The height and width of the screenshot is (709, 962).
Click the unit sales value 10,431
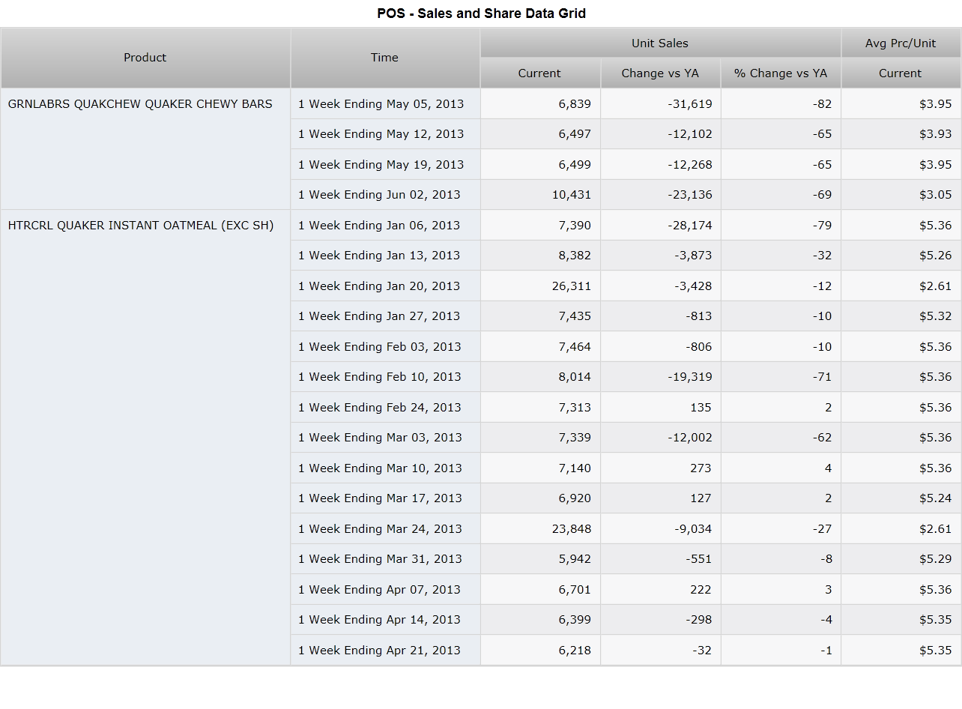pos(572,195)
